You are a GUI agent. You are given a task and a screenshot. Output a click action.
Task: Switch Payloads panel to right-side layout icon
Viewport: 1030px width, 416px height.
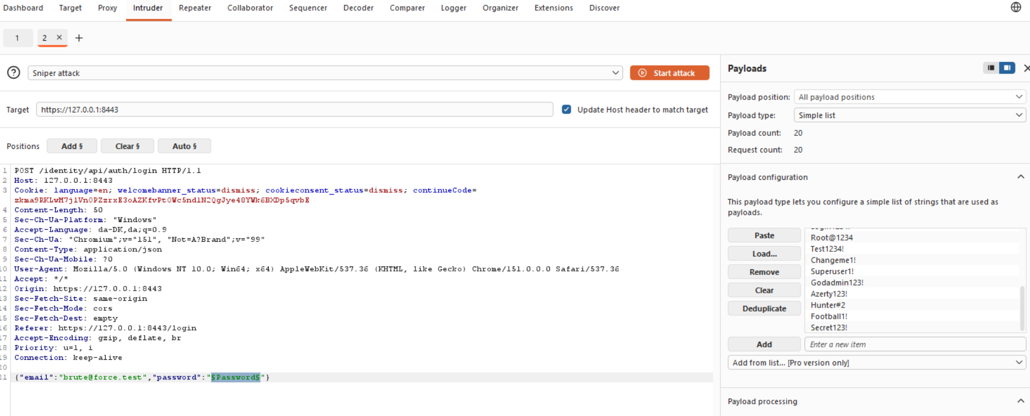click(1007, 68)
